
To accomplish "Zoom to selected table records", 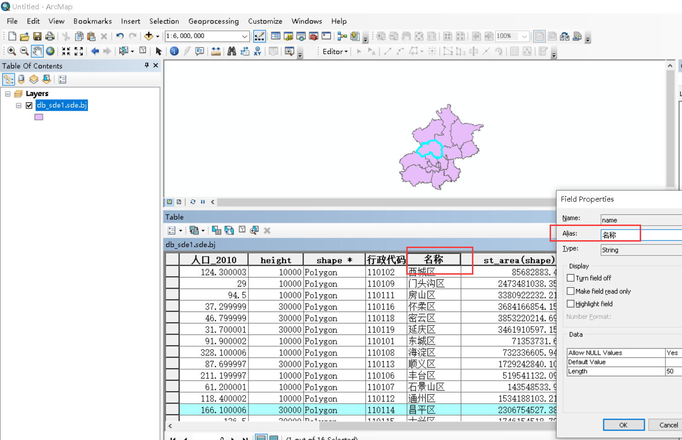I will (x=254, y=230).
